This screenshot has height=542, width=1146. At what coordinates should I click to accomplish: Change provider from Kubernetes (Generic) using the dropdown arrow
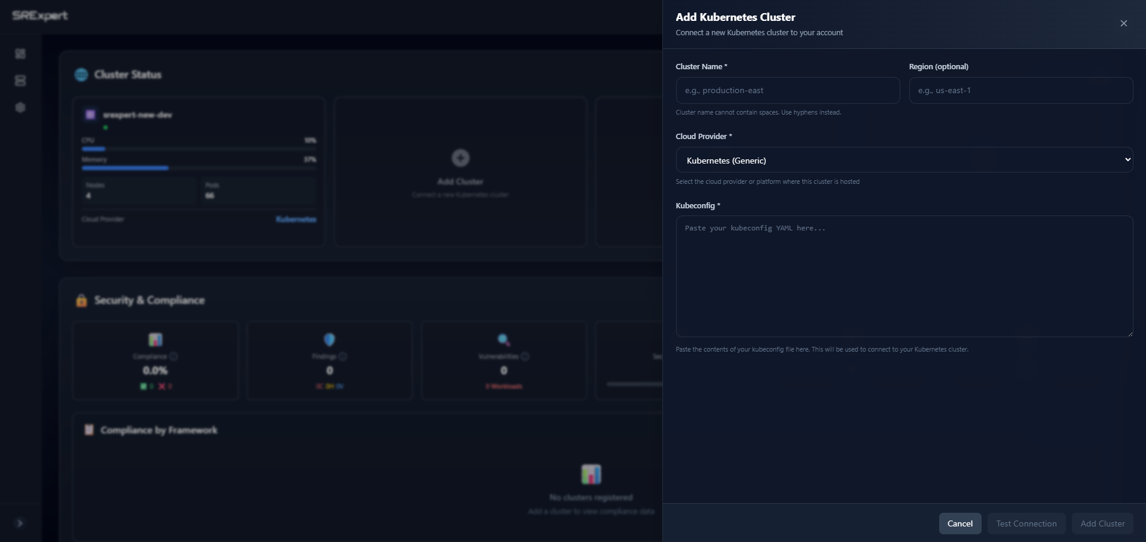pyautogui.click(x=1127, y=159)
